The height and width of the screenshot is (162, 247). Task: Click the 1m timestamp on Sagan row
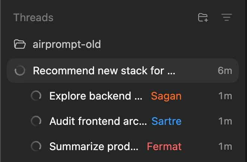coord(225,96)
